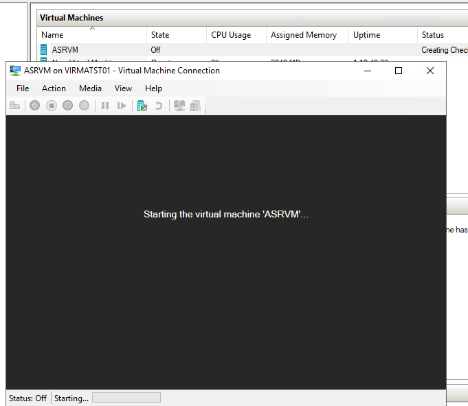The image size is (468, 406).
Task: Click the Save state toolbar icon
Action: point(84,106)
